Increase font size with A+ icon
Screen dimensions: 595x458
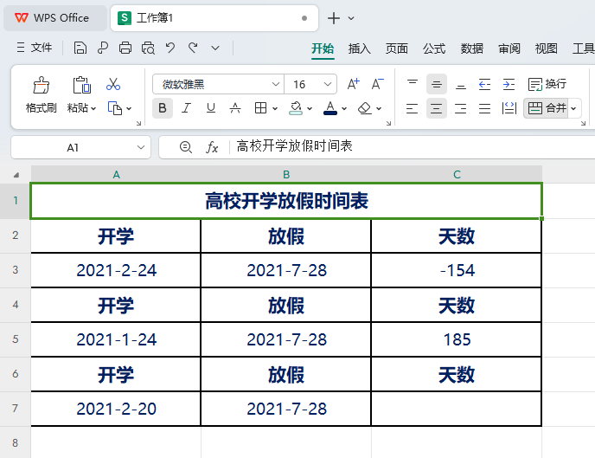pos(353,84)
